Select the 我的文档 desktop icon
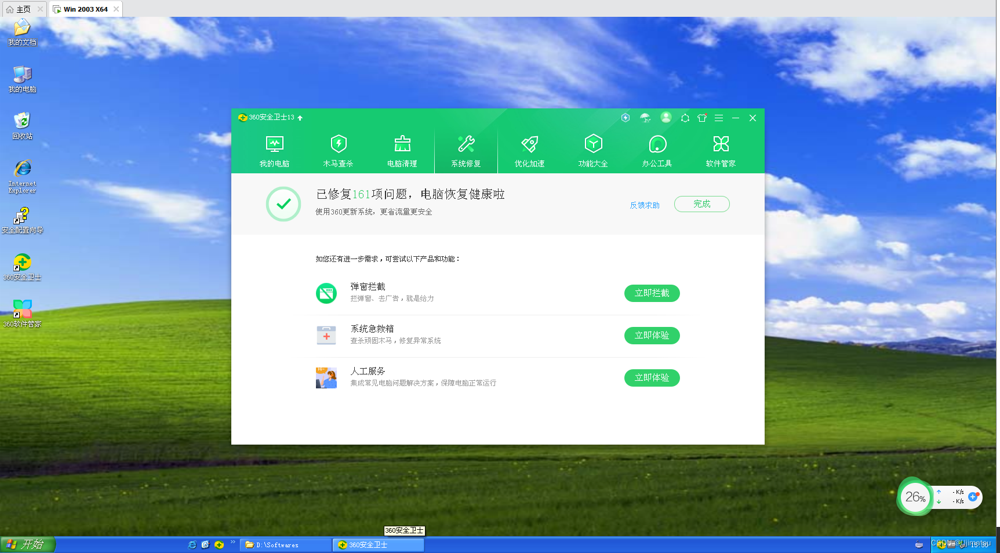Image resolution: width=1000 pixels, height=553 pixels. click(x=22, y=32)
